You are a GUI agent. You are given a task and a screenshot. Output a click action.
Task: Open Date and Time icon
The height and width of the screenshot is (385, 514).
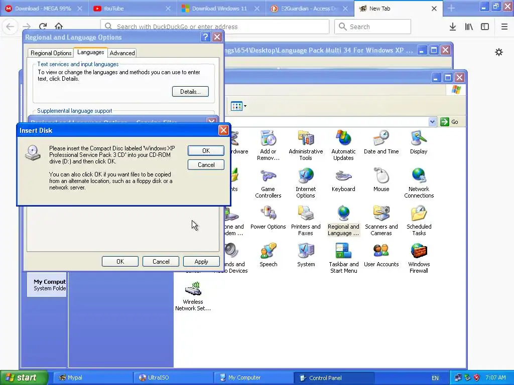point(381,142)
